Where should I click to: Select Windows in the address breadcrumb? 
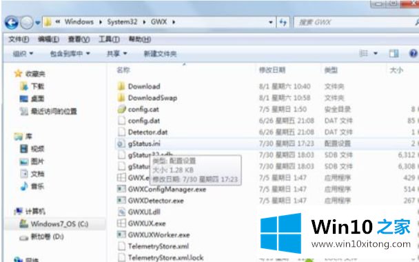pos(79,22)
